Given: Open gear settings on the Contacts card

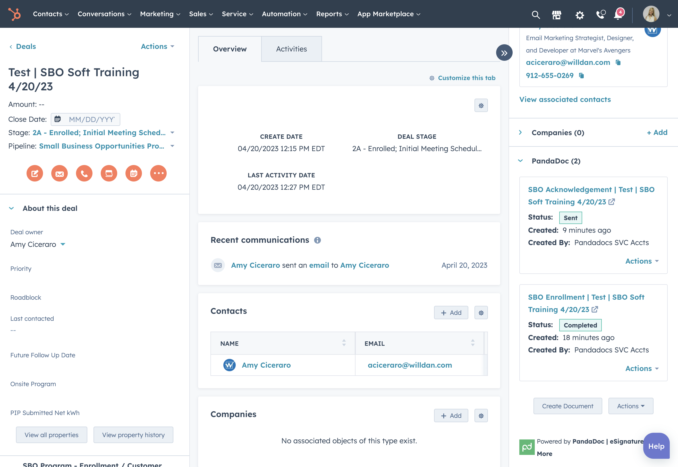Looking at the screenshot, I should (x=481, y=313).
